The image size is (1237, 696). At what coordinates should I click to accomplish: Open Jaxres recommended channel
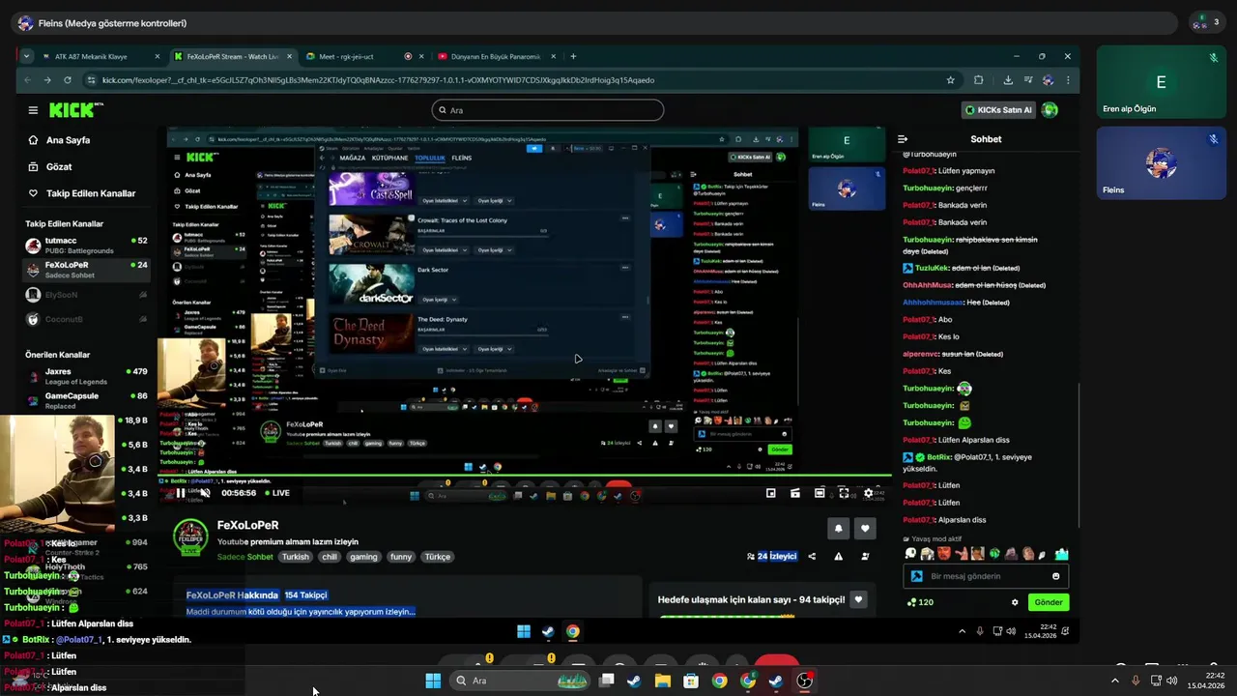click(x=87, y=375)
